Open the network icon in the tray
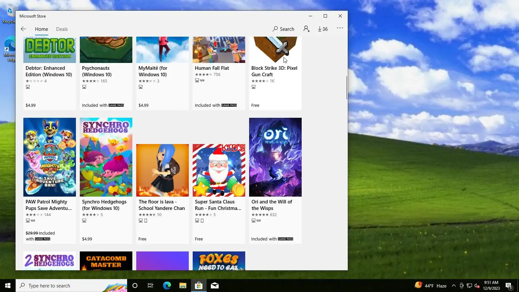The width and height of the screenshot is (519, 292). (x=469, y=286)
